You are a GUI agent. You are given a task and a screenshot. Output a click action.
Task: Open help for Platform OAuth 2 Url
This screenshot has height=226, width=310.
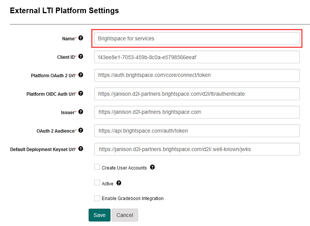pos(81,75)
